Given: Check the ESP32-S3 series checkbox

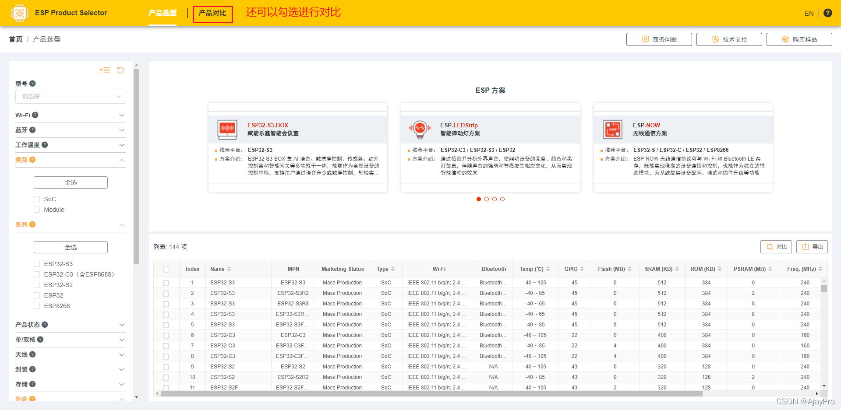Looking at the screenshot, I should click(37, 264).
